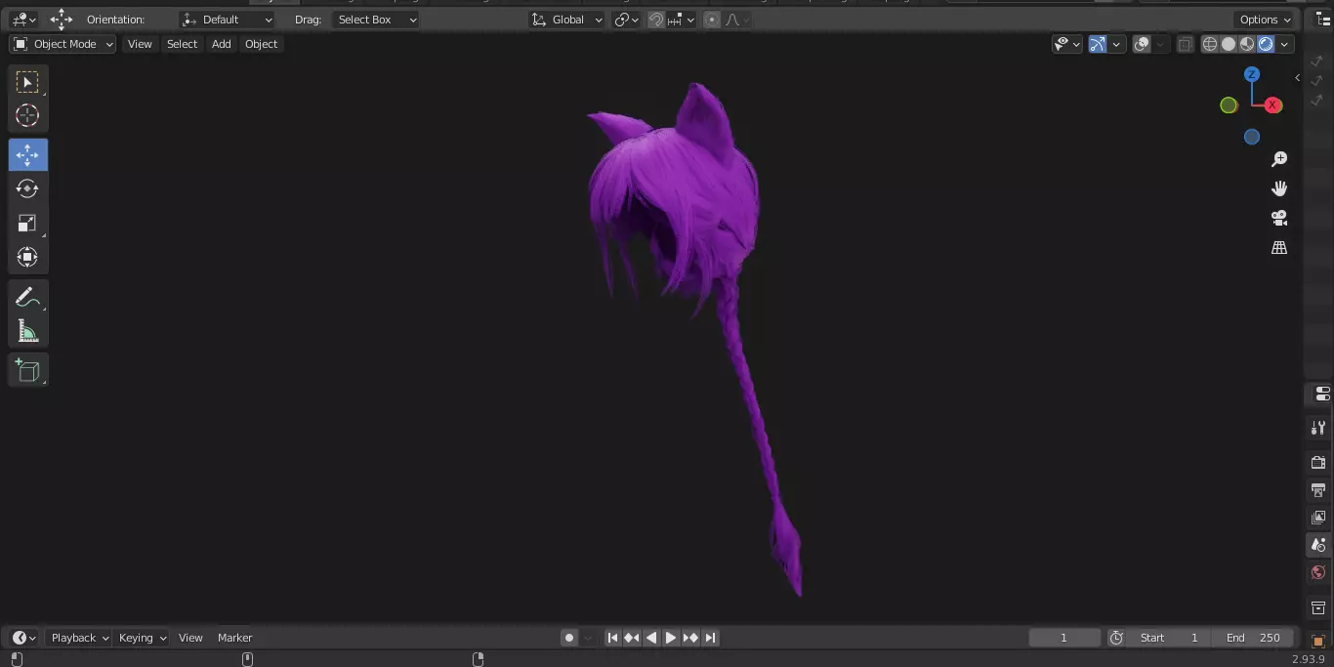The height and width of the screenshot is (667, 1334).
Task: Click the Pan view hand icon
Action: tap(1279, 188)
